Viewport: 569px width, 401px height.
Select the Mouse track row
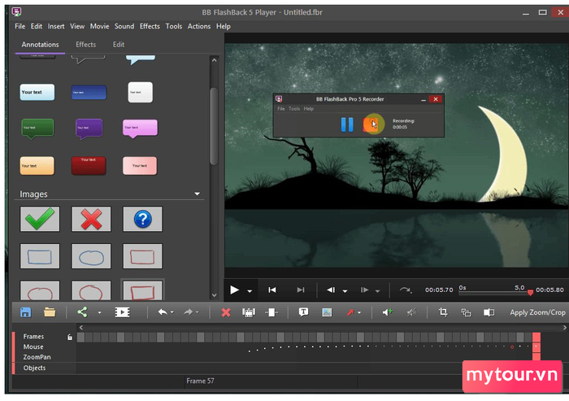33,347
